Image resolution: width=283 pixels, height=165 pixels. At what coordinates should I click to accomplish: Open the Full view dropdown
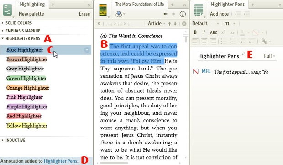pyautogui.click(x=269, y=56)
